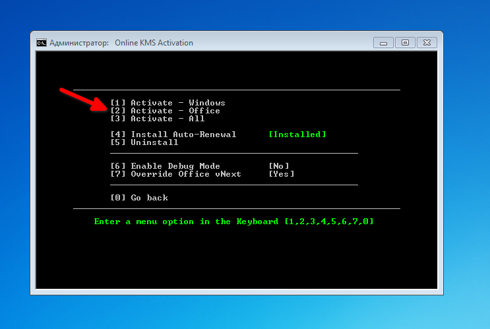
Task: Click the window title text Online KMS Activation
Action: point(154,43)
